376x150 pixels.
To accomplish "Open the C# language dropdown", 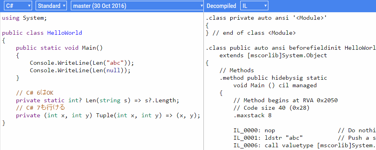I will tap(18, 6).
